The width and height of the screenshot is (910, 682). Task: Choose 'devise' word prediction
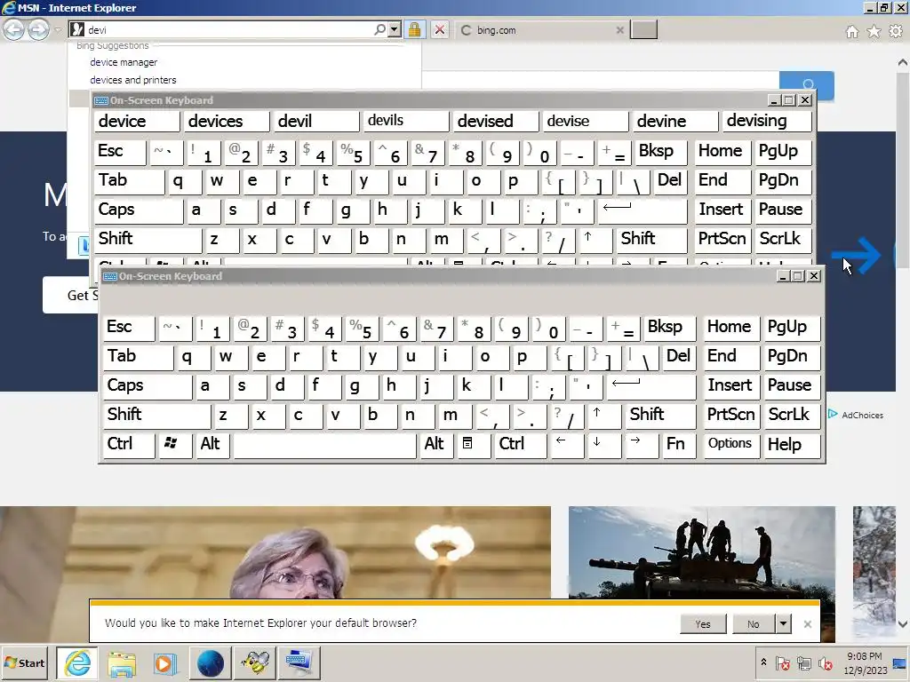(x=587, y=121)
